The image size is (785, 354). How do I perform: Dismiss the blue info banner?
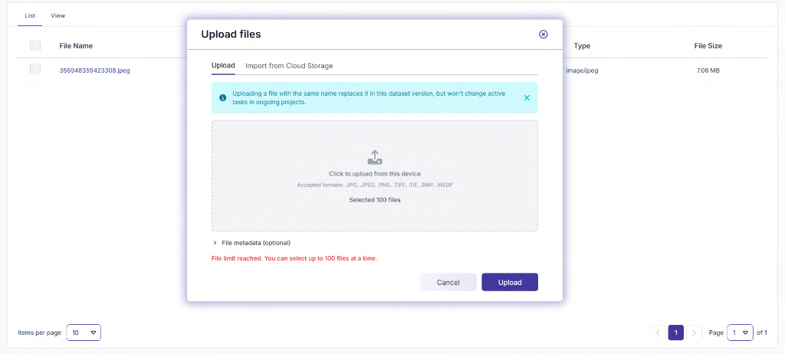[527, 97]
